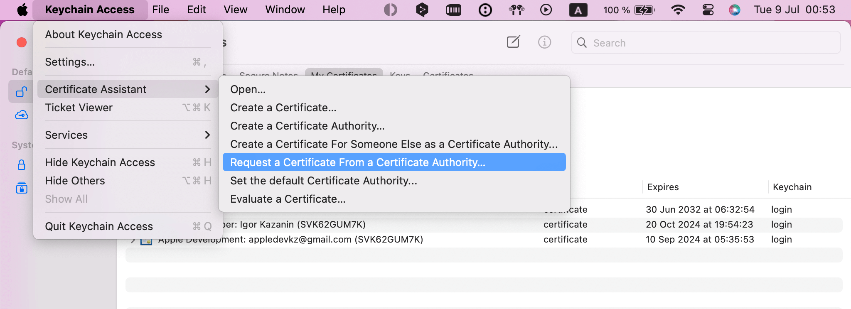Sort by the Keychain column header
Image resolution: width=851 pixels, height=309 pixels.
pos(792,187)
